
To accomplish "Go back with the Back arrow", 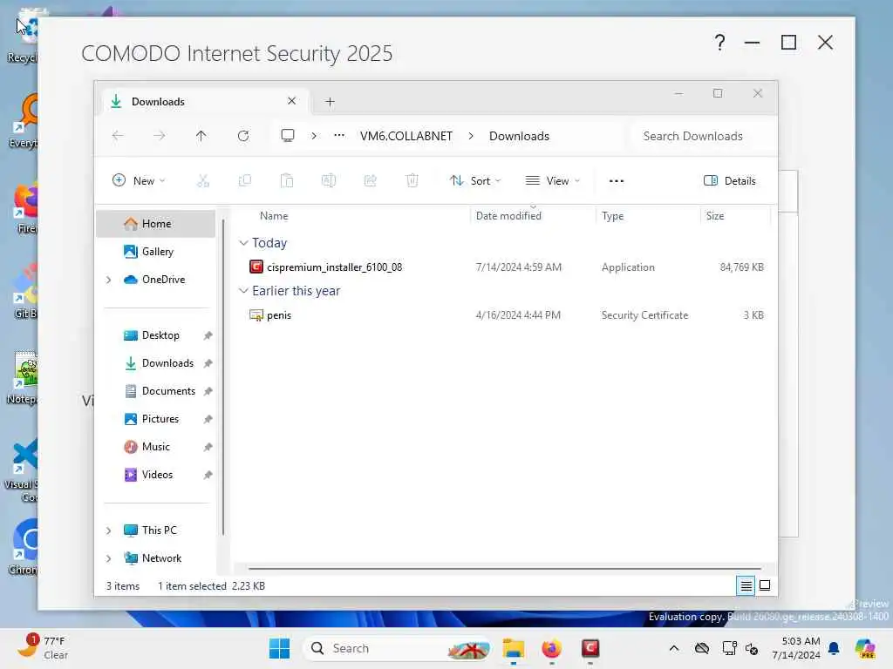I will [x=118, y=136].
